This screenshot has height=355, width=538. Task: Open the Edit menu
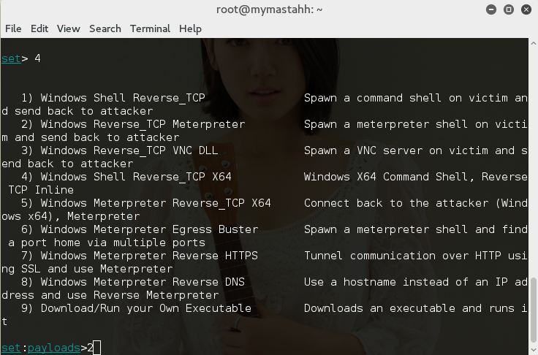[39, 28]
